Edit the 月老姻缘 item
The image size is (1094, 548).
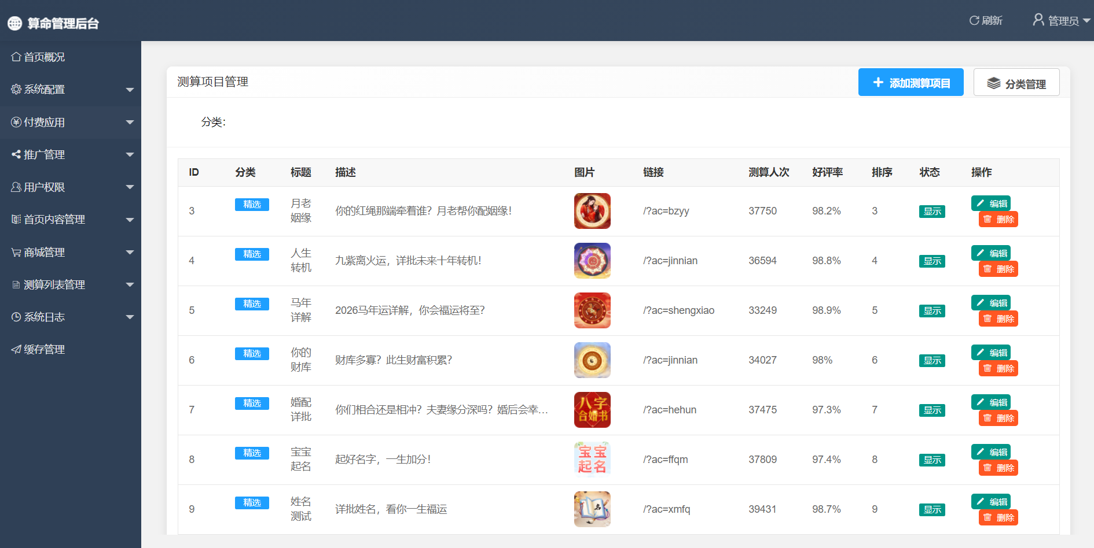tap(990, 203)
